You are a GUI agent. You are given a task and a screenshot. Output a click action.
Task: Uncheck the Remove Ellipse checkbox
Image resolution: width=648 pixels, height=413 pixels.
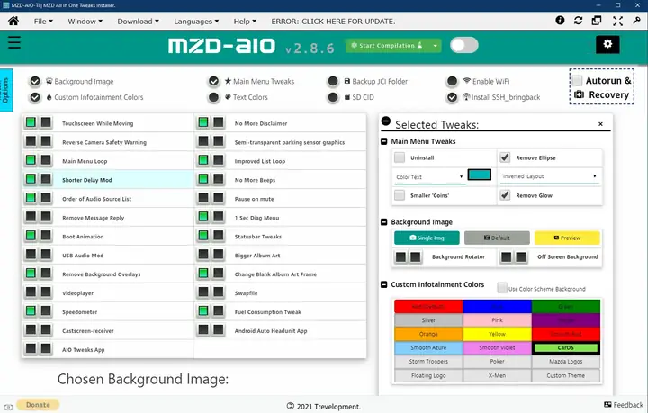(505, 157)
